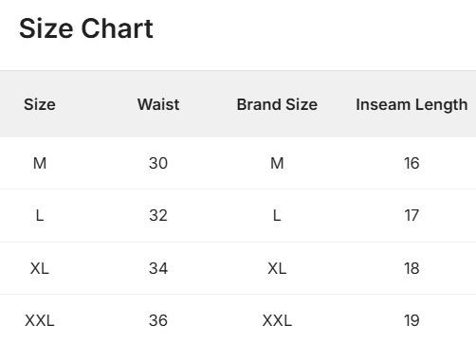This screenshot has height=343, width=476.
Task: Click waist value 34
Action: (x=158, y=268)
